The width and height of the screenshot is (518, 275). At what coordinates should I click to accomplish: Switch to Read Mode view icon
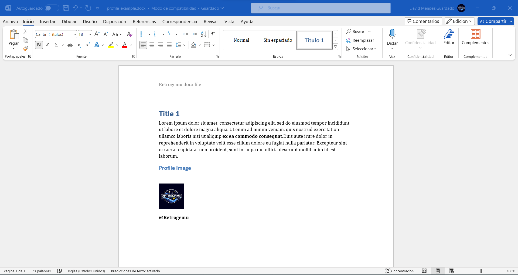[424, 271]
